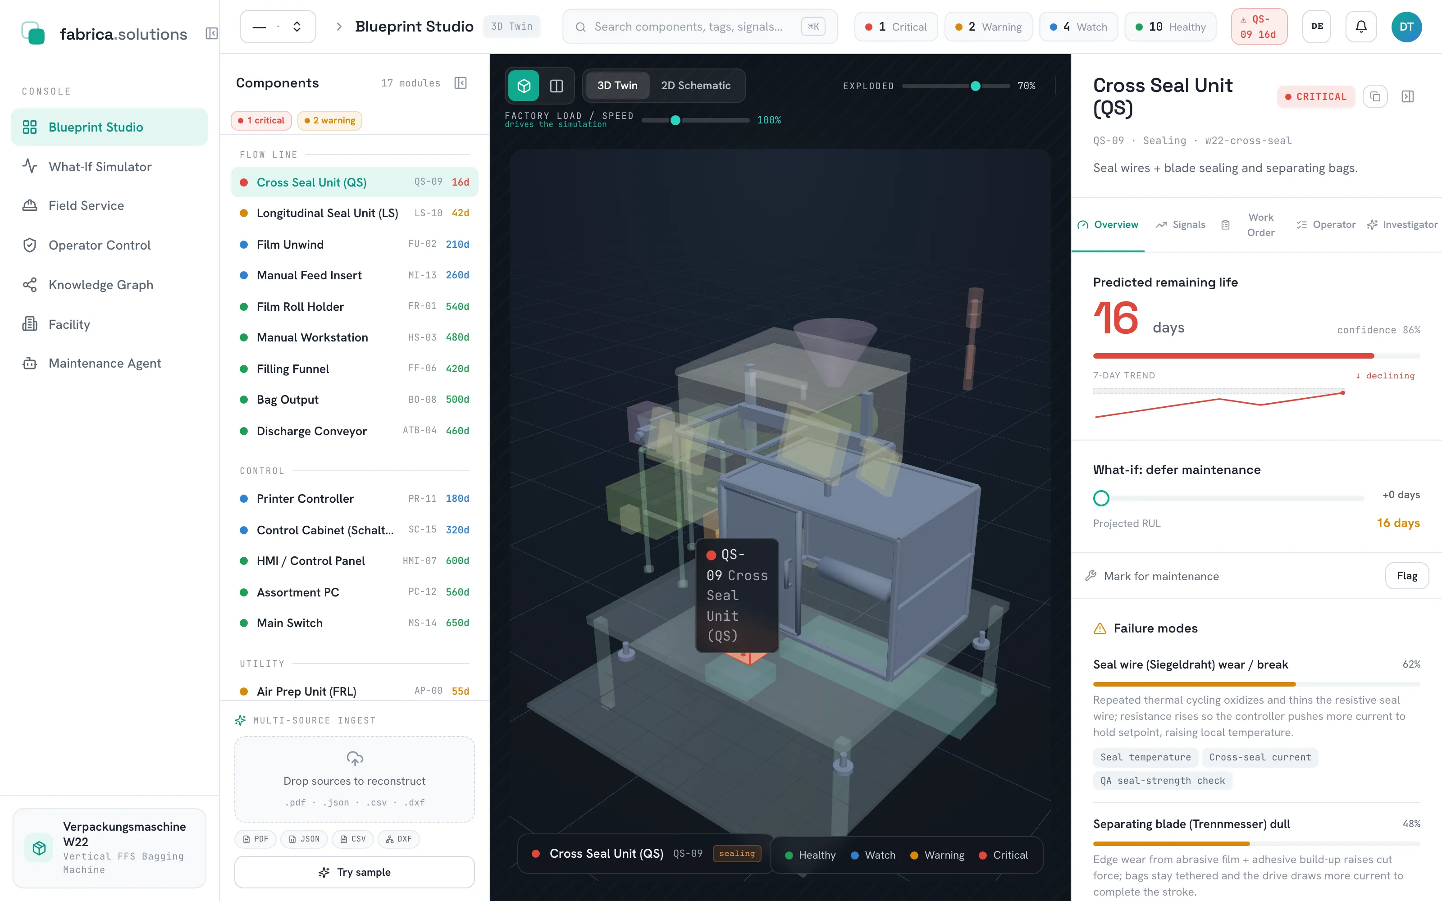Click the maintenance wrench icon
The height and width of the screenshot is (901, 1442).
(1091, 576)
